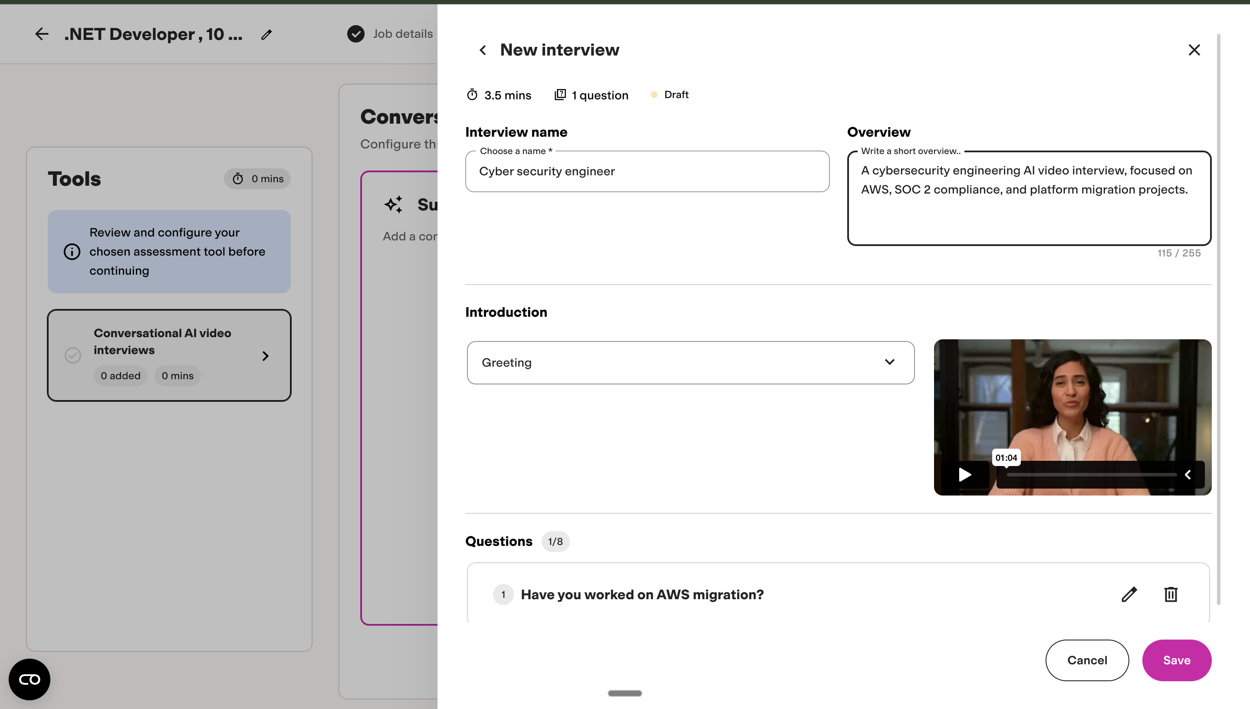1250x709 pixels.
Task: Click the introduction video thumbnail
Action: (1072, 417)
